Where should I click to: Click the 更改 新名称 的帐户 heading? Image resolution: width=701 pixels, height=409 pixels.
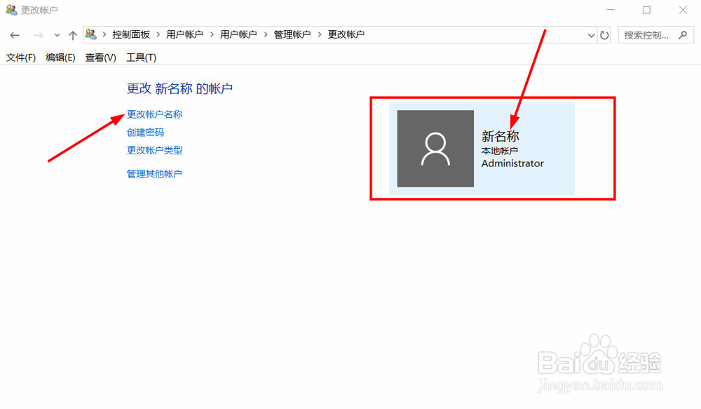tap(179, 88)
